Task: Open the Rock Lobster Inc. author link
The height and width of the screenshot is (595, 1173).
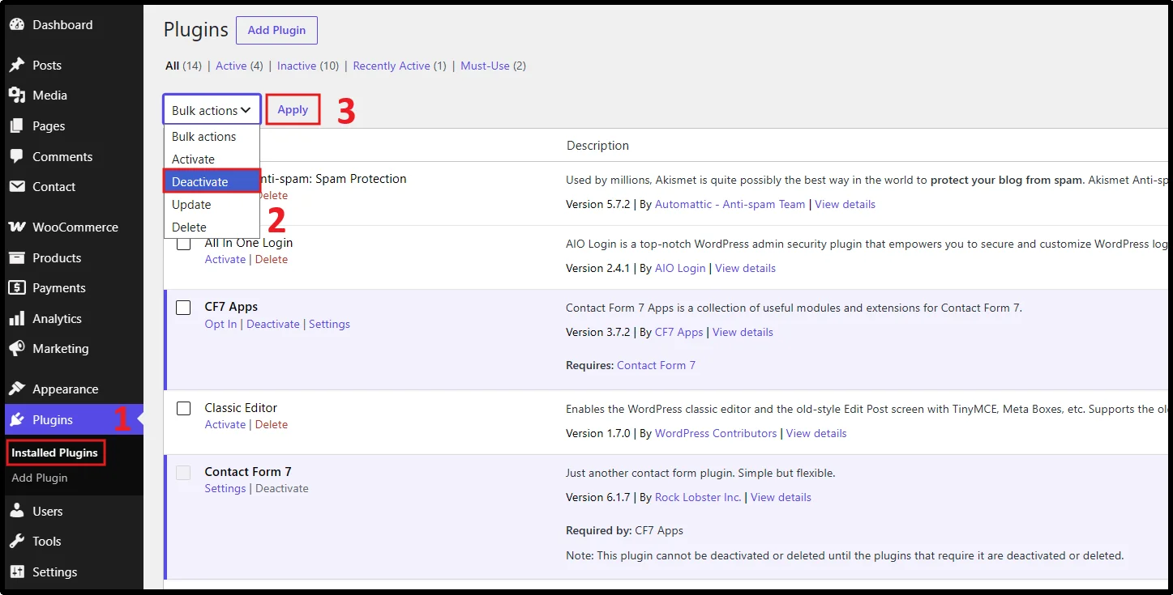Action: [x=698, y=498]
